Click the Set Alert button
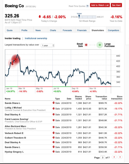The image size is (129, 164). click(x=116, y=5)
